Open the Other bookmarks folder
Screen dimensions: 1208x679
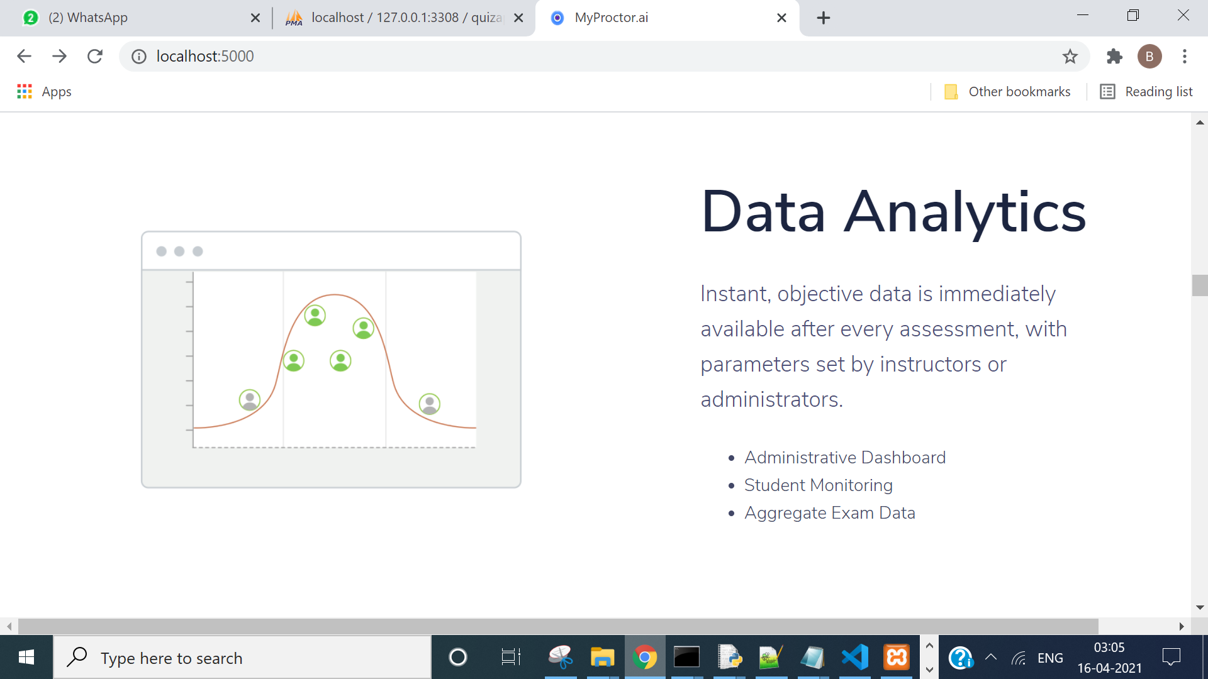click(x=1007, y=91)
